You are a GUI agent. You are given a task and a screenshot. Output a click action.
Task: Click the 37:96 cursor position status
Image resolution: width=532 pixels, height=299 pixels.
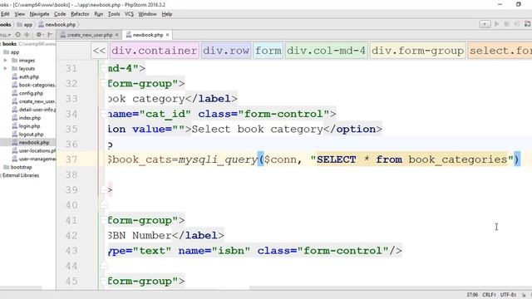(472, 295)
